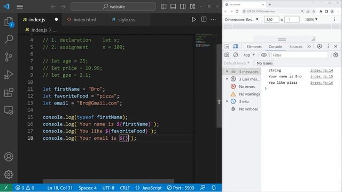342x192 pixels.
Task: Click the horizontal scrollbar under the editor
Action: [x=108, y=181]
